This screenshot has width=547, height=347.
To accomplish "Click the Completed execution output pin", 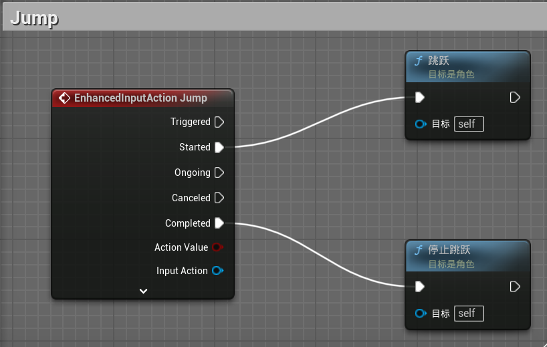I will point(219,223).
